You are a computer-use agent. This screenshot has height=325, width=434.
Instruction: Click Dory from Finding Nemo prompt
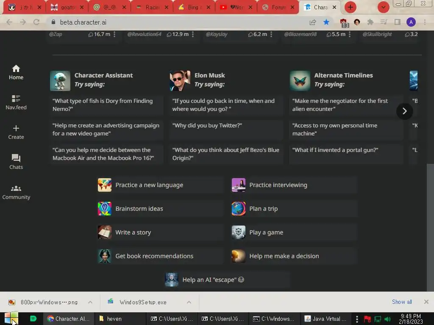[106, 105]
